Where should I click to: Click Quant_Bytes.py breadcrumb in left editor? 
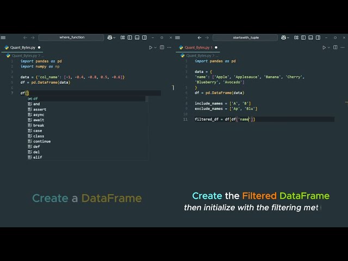pyautogui.click(x=24, y=55)
